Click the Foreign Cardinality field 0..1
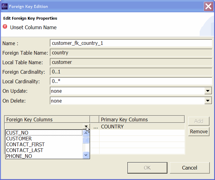The image size is (215, 180). point(131,72)
